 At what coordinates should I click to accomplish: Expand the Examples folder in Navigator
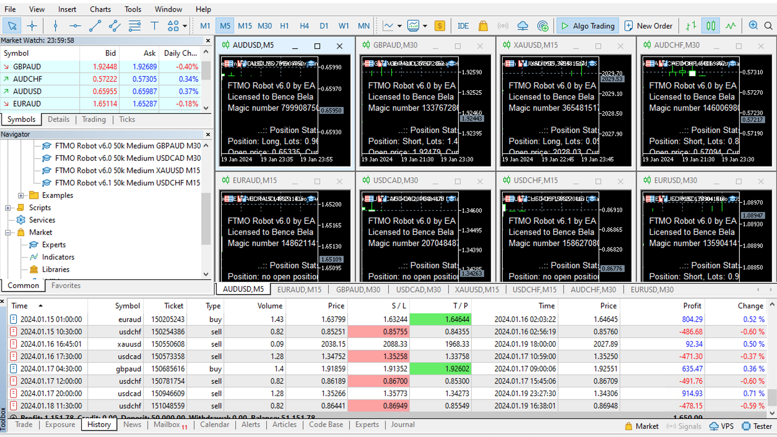[x=21, y=195]
